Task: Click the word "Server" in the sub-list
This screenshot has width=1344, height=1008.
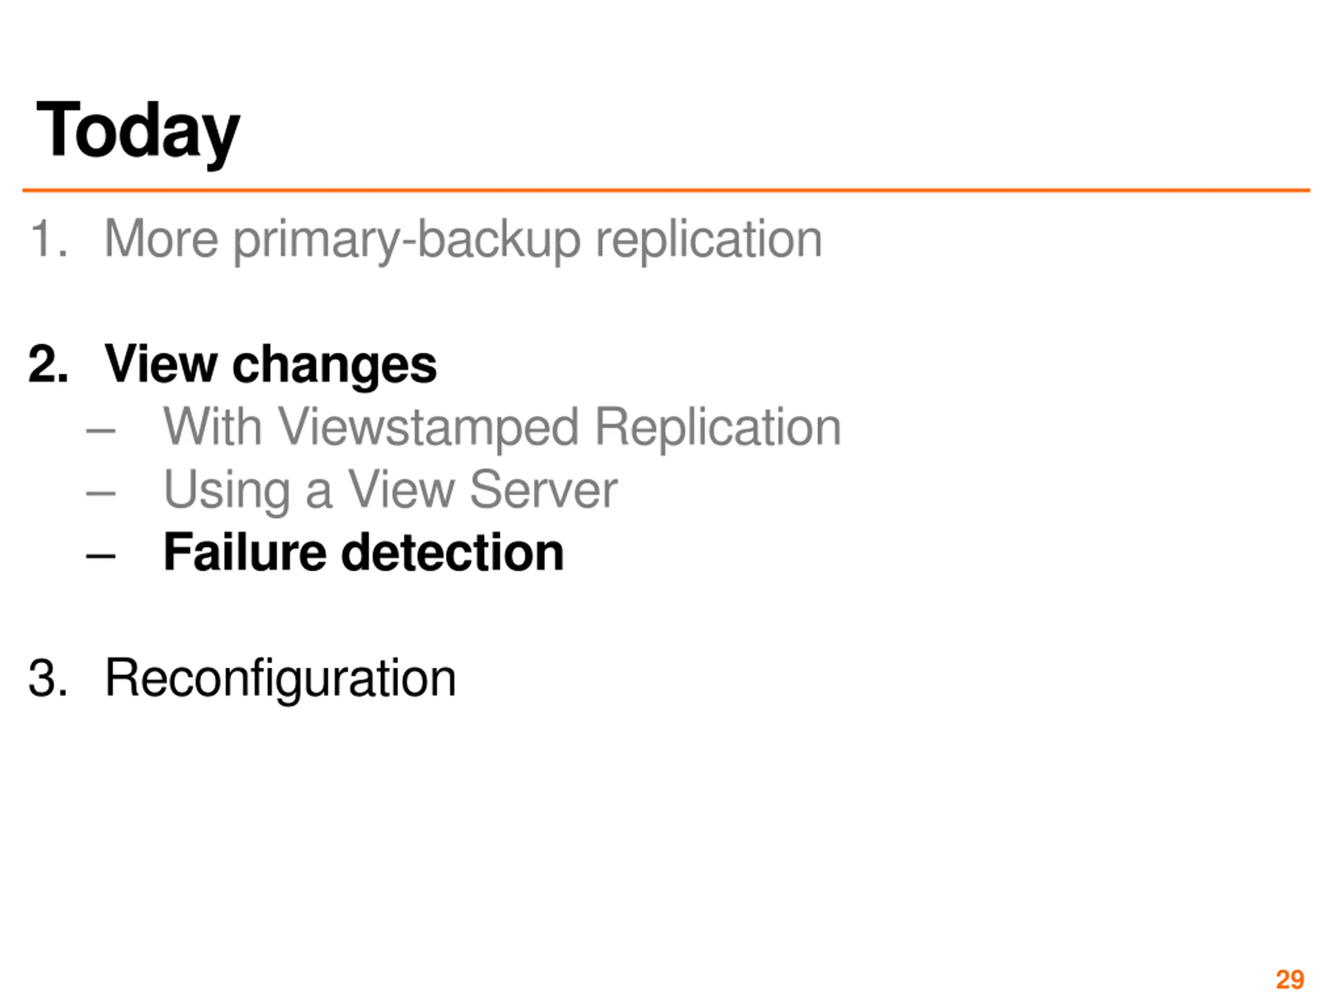Action: point(543,490)
